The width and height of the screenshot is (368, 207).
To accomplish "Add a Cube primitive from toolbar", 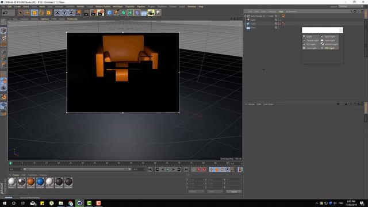I will 109,13.
